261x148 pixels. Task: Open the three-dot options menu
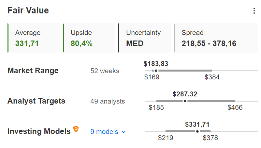pos(254,11)
